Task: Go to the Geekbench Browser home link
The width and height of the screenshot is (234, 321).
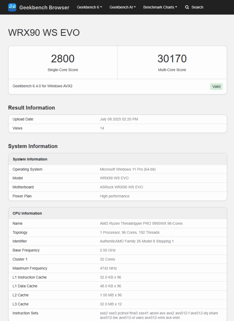Action: point(44,7)
